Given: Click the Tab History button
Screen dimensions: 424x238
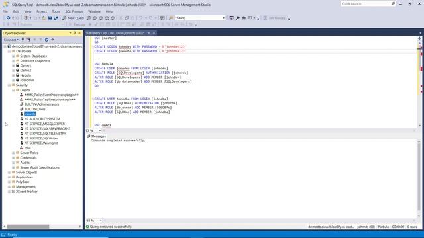Looking at the screenshot, I should 274,18.
